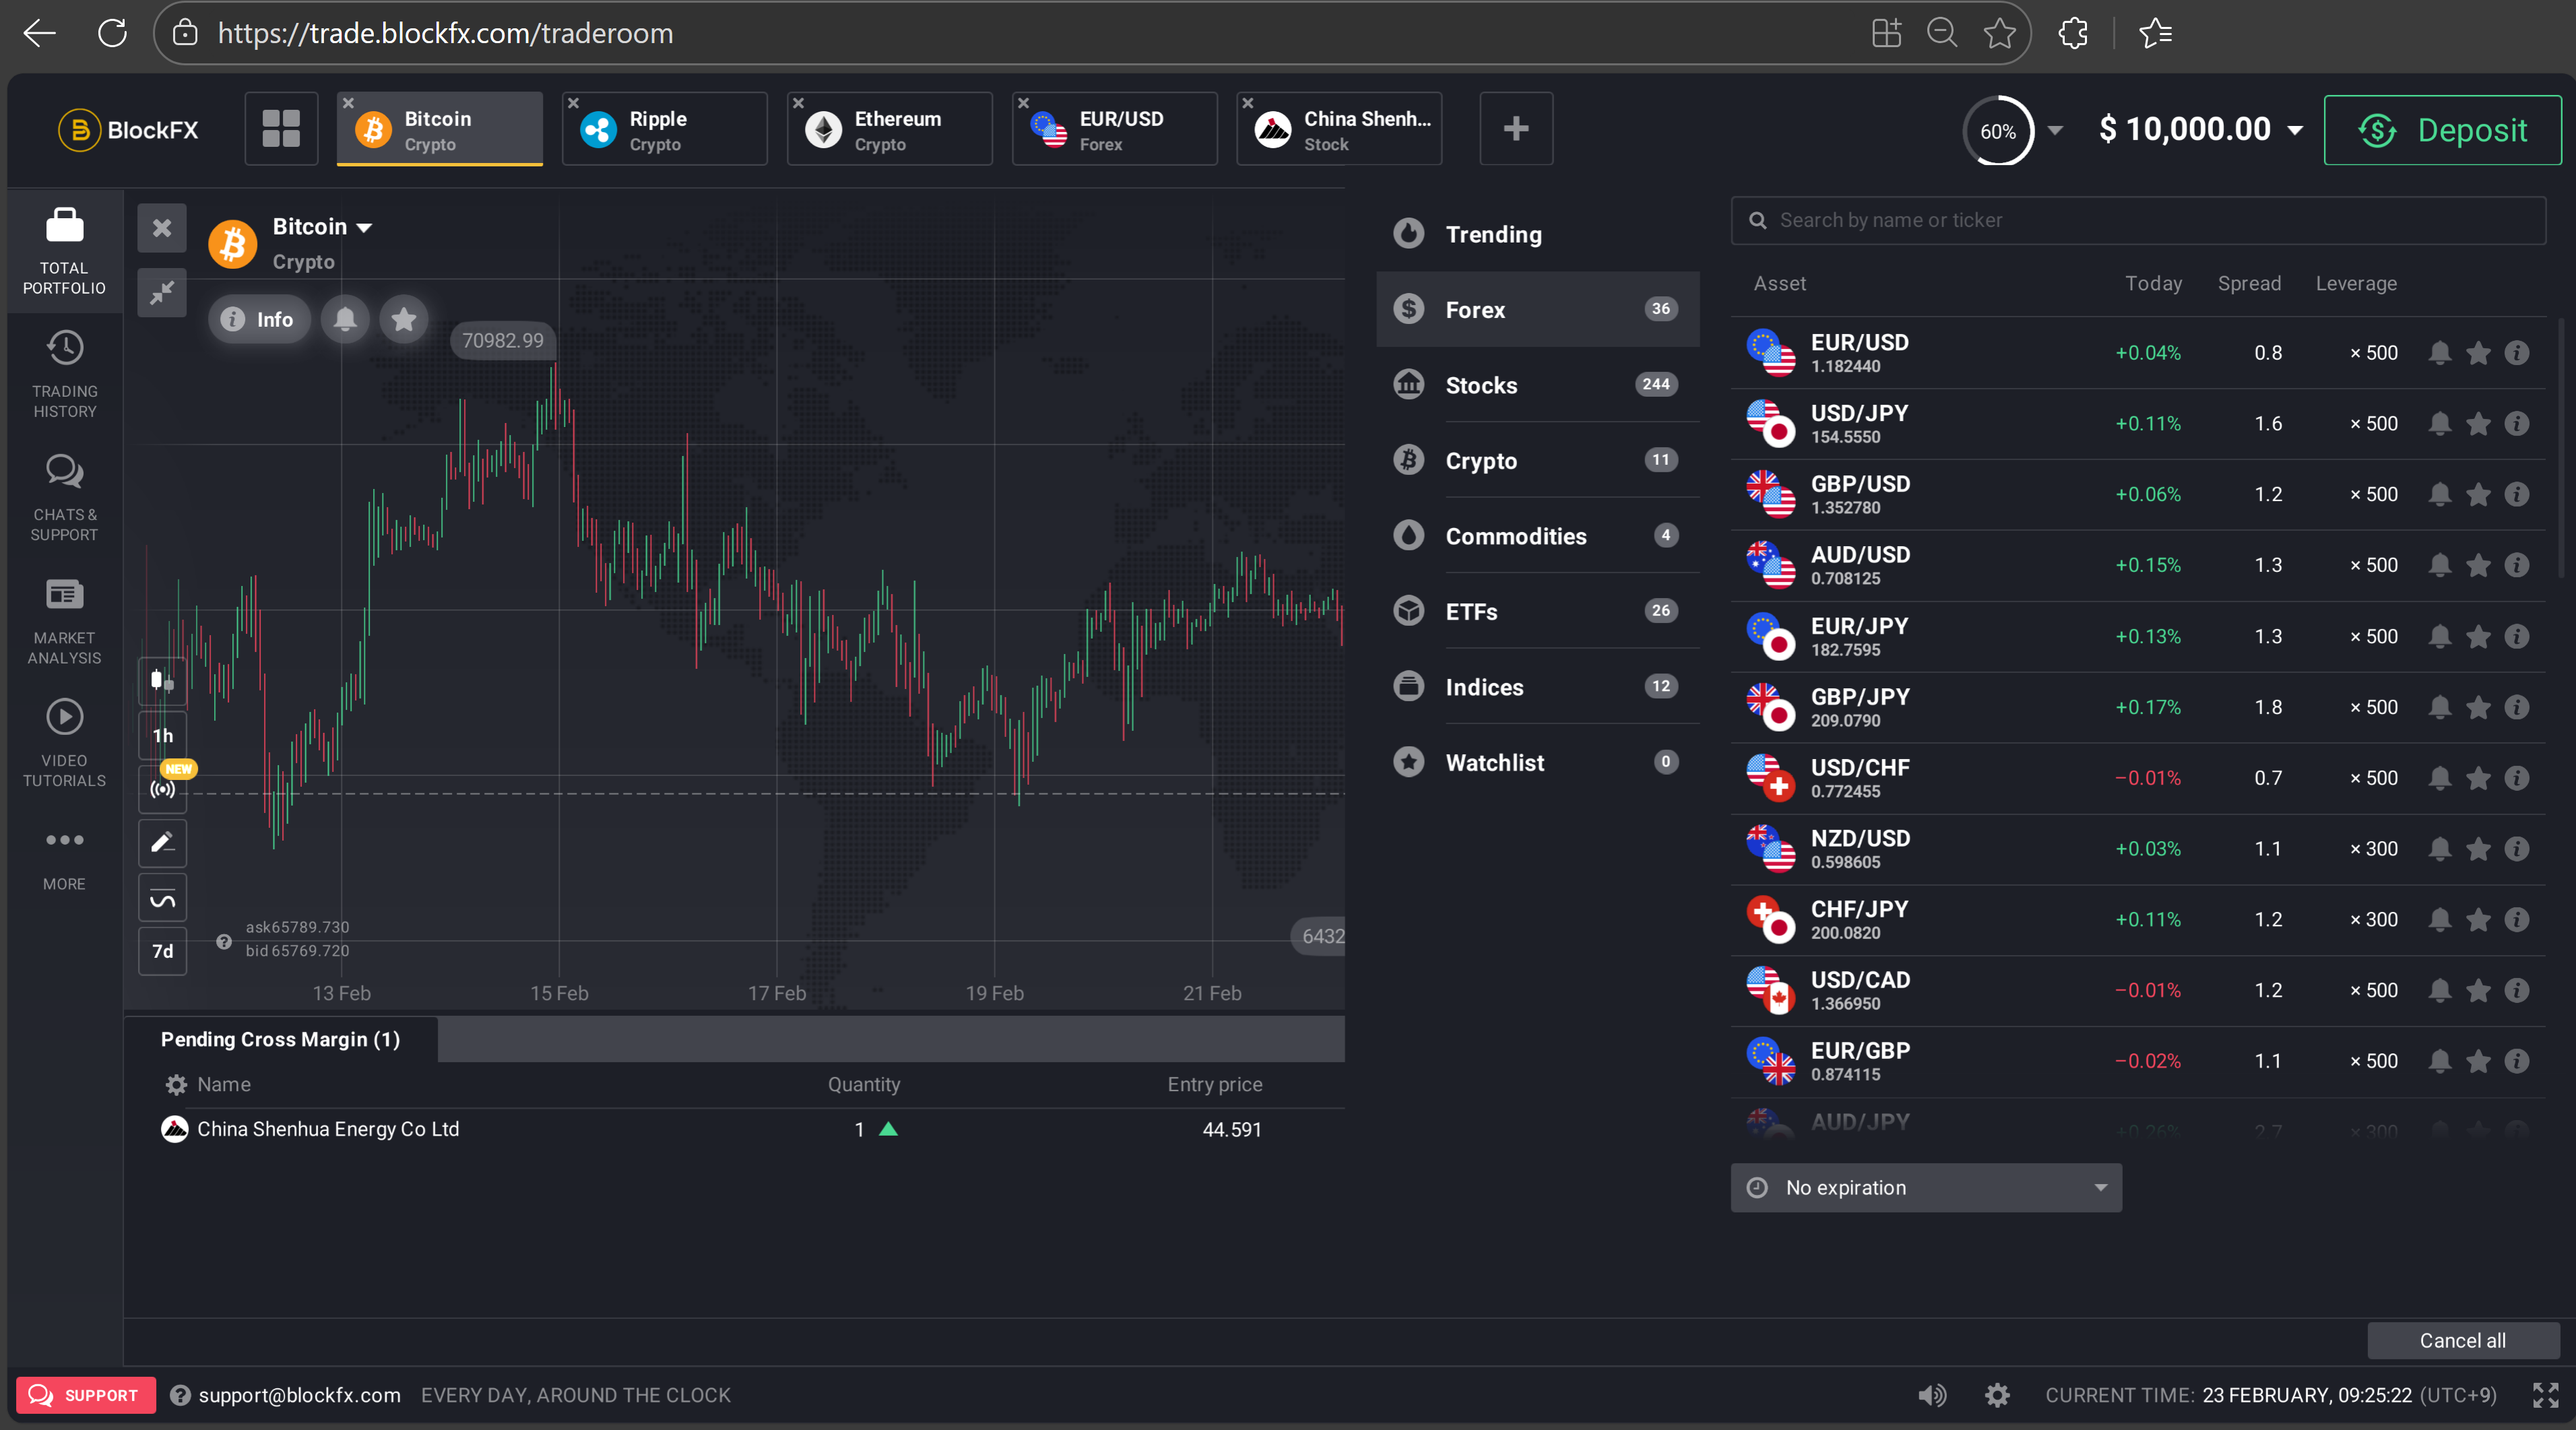Viewport: 2576px width, 1430px height.
Task: Focus the Search by name or ticker field
Action: [2138, 220]
